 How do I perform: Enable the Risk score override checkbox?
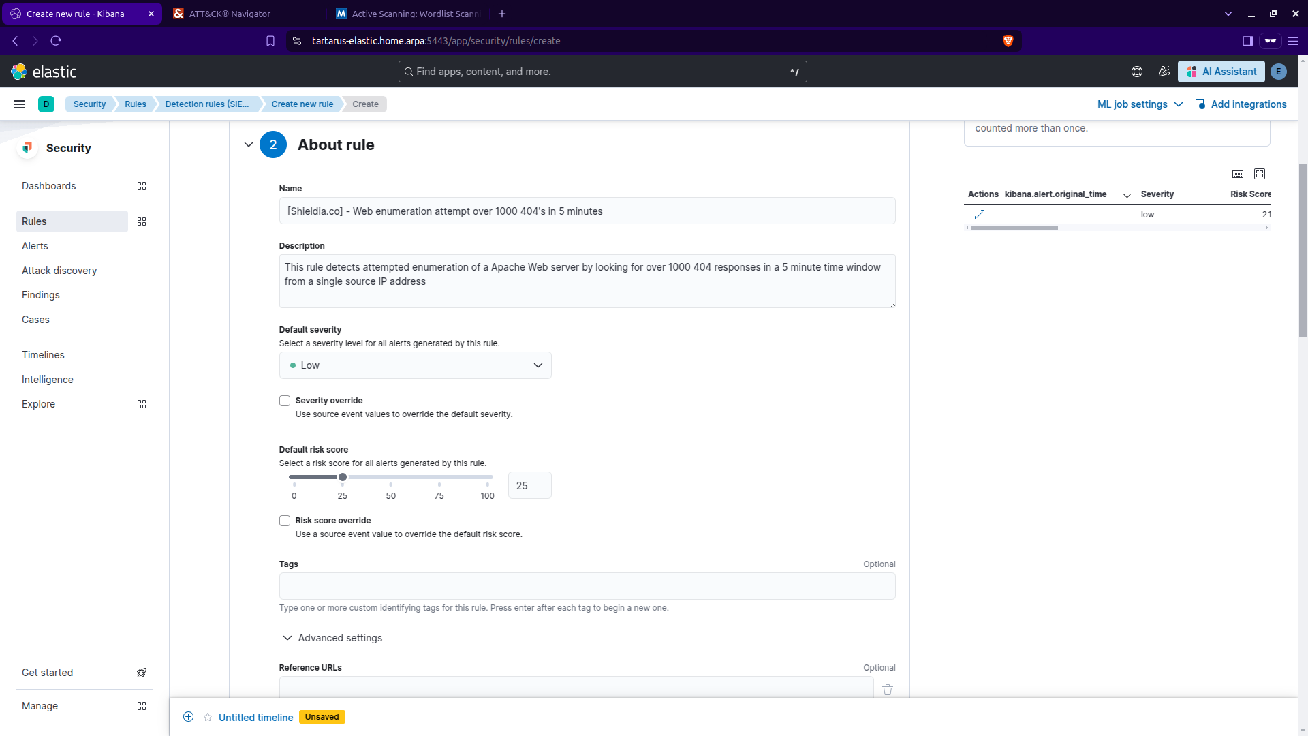(x=285, y=521)
